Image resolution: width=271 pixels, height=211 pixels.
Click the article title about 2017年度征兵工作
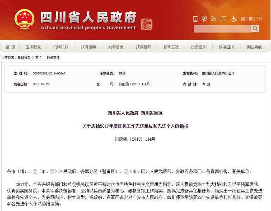coord(135,126)
